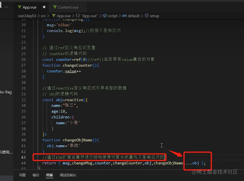Switch to the App.vue editor tab
Viewport: 244px width, 181px height.
click(29, 7)
